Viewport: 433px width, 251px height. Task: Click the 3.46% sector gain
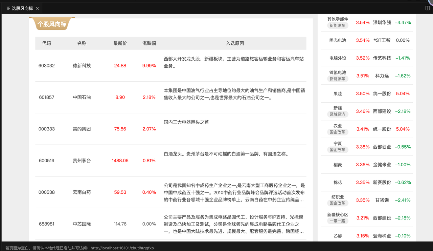pyautogui.click(x=363, y=111)
